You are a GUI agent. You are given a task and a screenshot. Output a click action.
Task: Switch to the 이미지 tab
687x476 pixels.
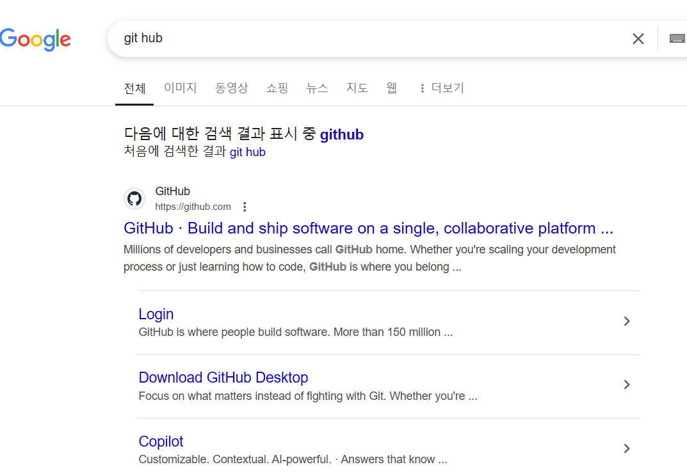(180, 88)
